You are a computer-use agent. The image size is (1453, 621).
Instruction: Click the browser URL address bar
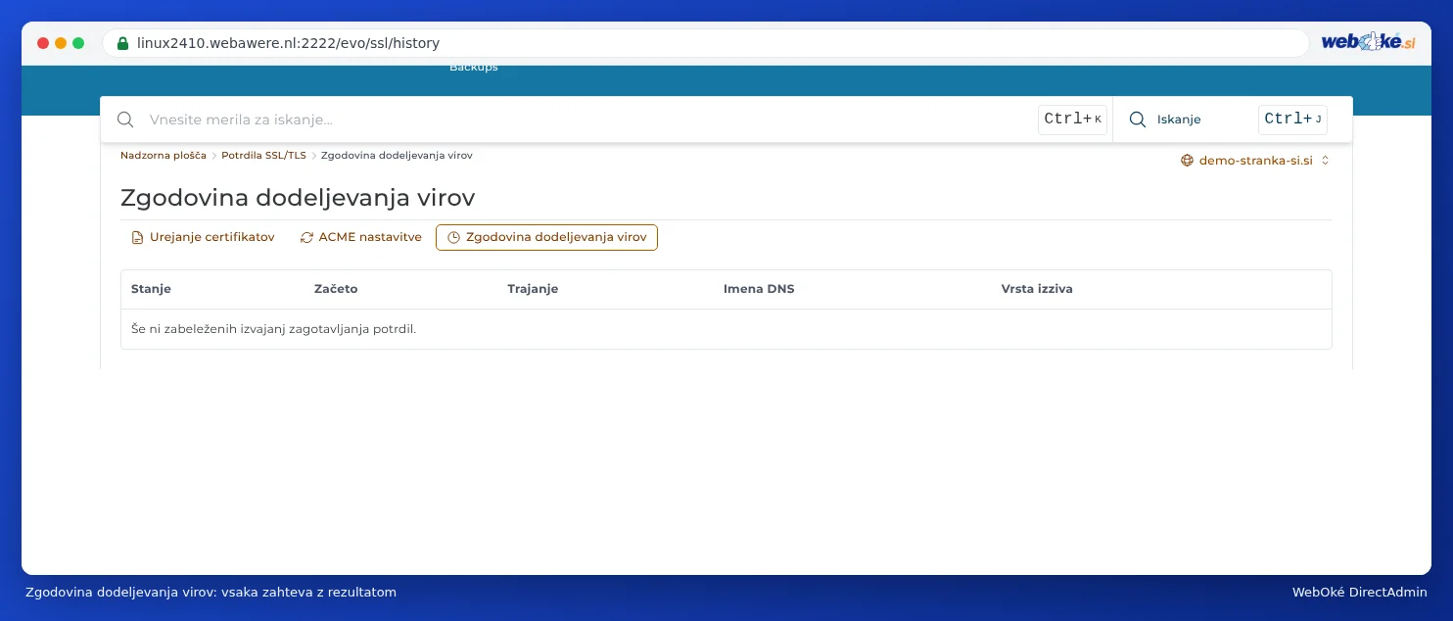pos(705,43)
